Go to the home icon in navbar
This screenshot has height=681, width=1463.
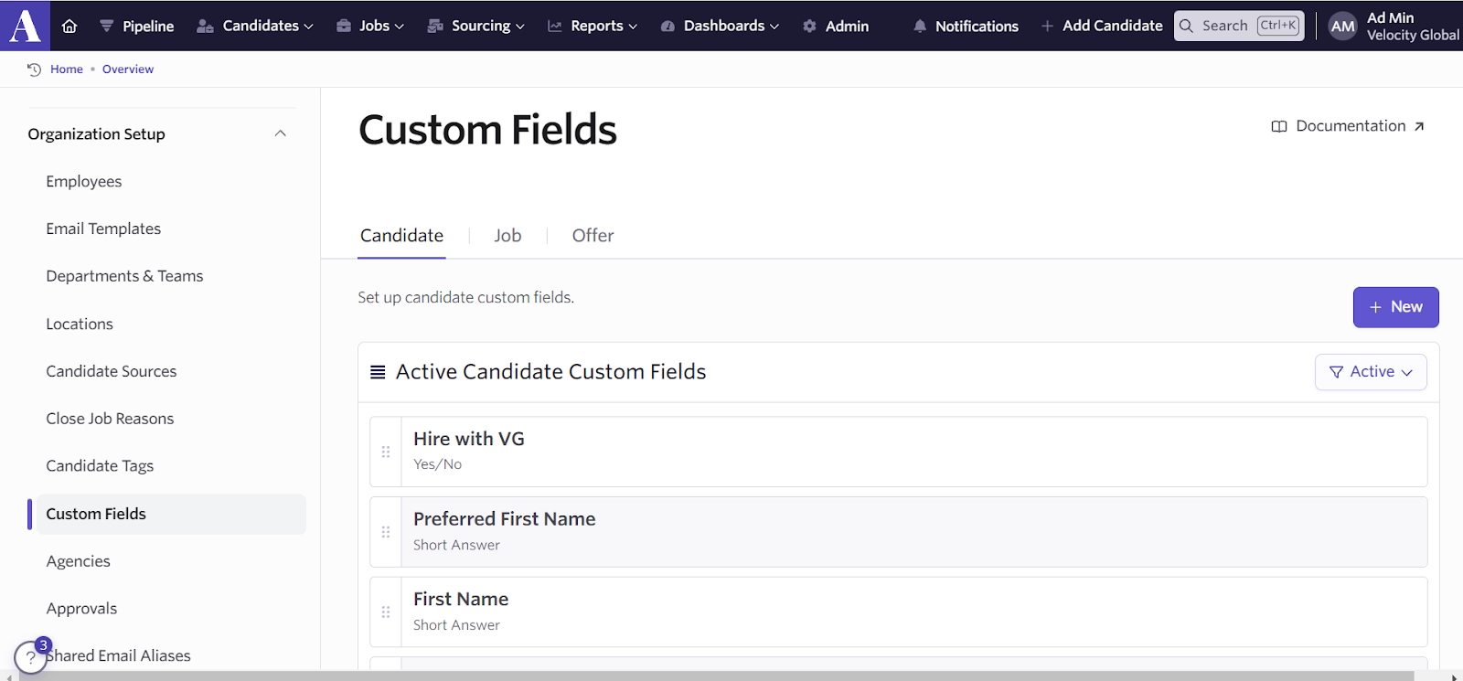[x=69, y=26]
